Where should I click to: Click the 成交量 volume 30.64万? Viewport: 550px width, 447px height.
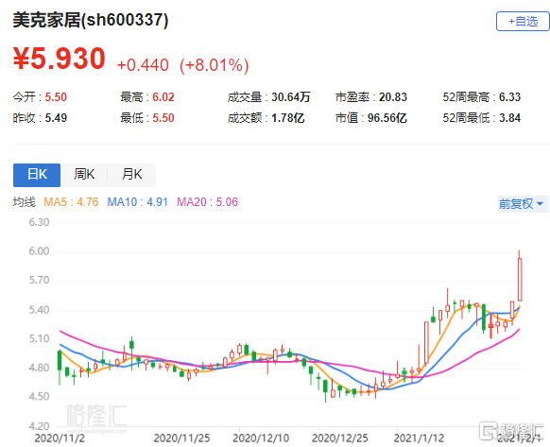click(291, 97)
